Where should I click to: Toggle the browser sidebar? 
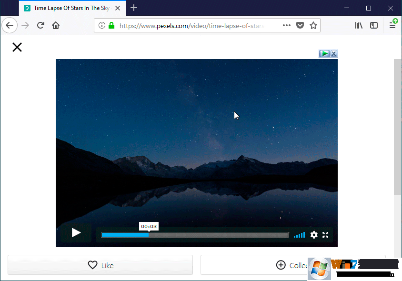point(374,25)
